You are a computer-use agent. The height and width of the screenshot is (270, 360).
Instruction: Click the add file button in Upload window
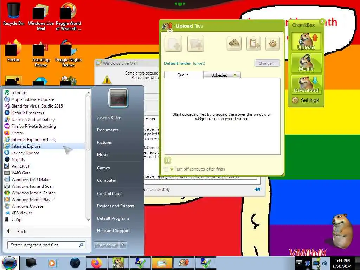(x=173, y=43)
